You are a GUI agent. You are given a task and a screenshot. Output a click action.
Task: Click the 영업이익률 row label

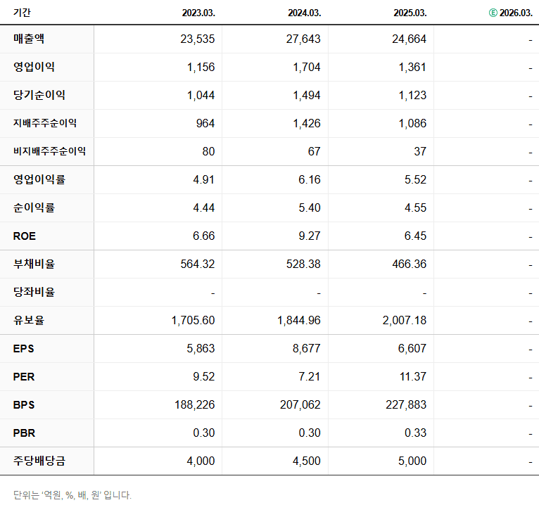(39, 179)
